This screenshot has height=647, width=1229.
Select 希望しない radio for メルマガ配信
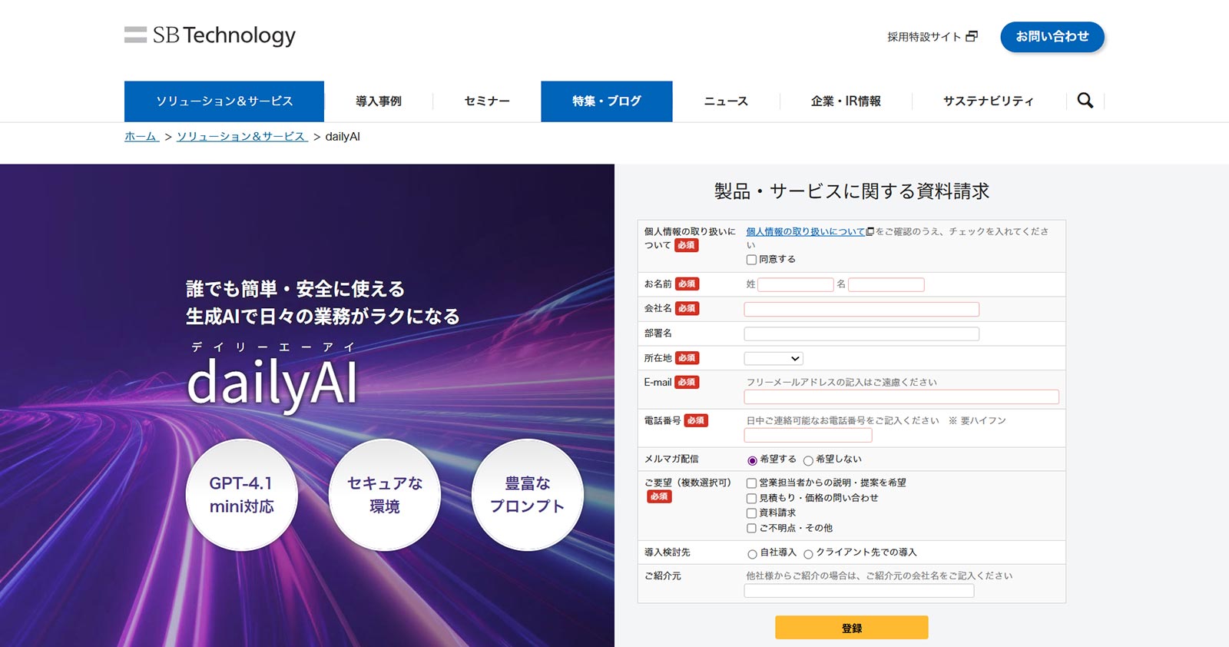(x=808, y=460)
